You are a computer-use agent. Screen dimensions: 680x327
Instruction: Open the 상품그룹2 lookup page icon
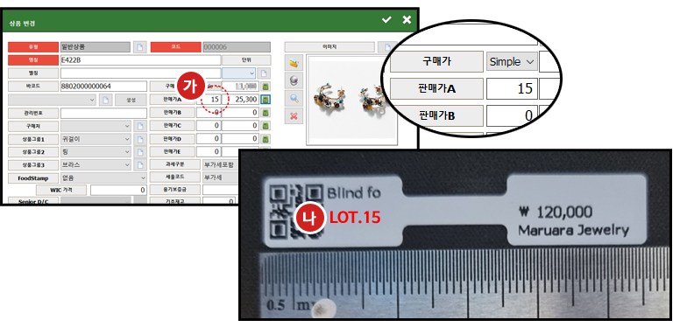139,152
